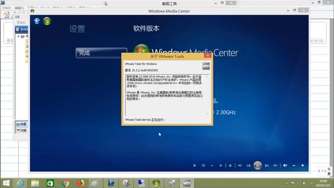Click the rewind button in Media Center controls
334x188 pixels.
pos(240,166)
